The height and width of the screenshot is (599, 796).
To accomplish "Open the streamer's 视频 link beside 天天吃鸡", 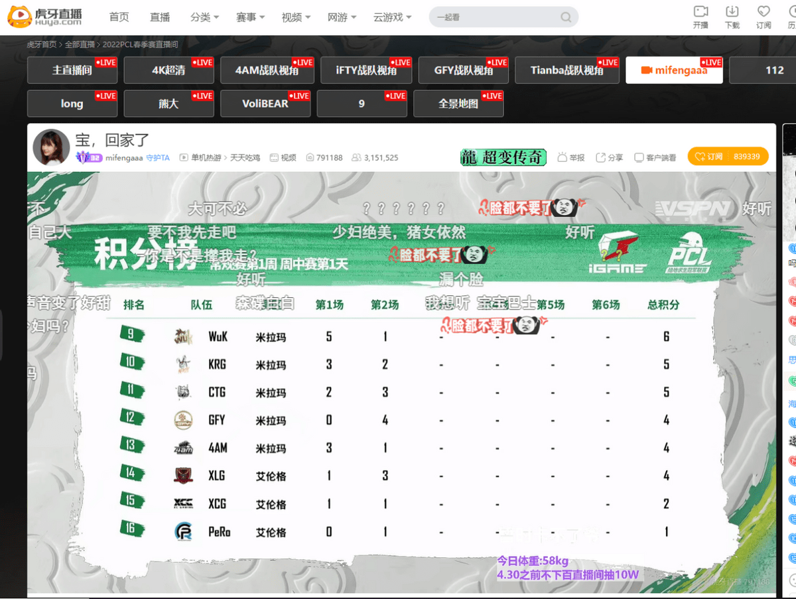I will point(283,158).
